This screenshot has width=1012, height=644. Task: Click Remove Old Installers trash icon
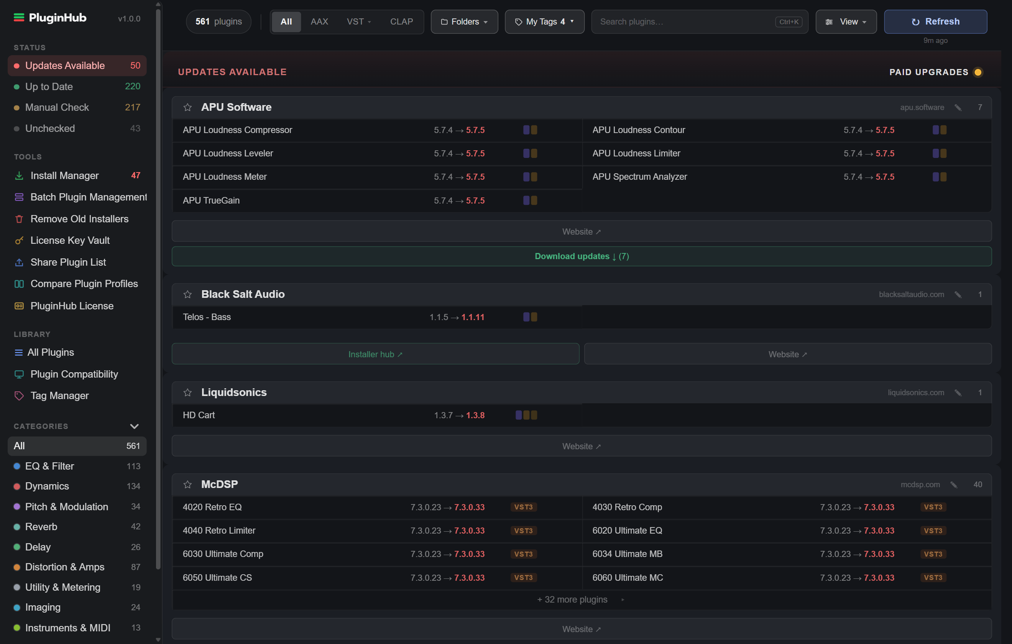(x=19, y=219)
